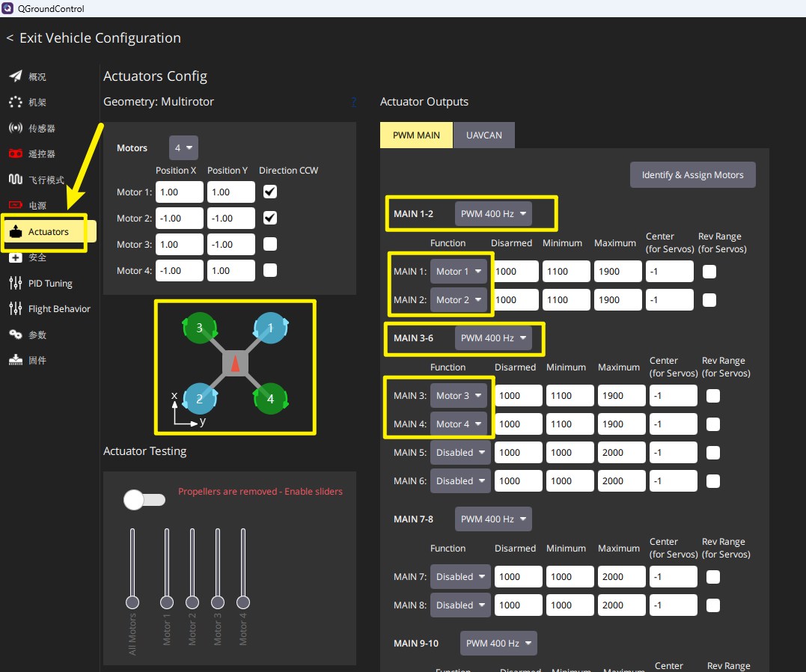This screenshot has width=806, height=672.
Task: Enable Motor 3 Direction CCW checkbox
Action: tap(270, 244)
